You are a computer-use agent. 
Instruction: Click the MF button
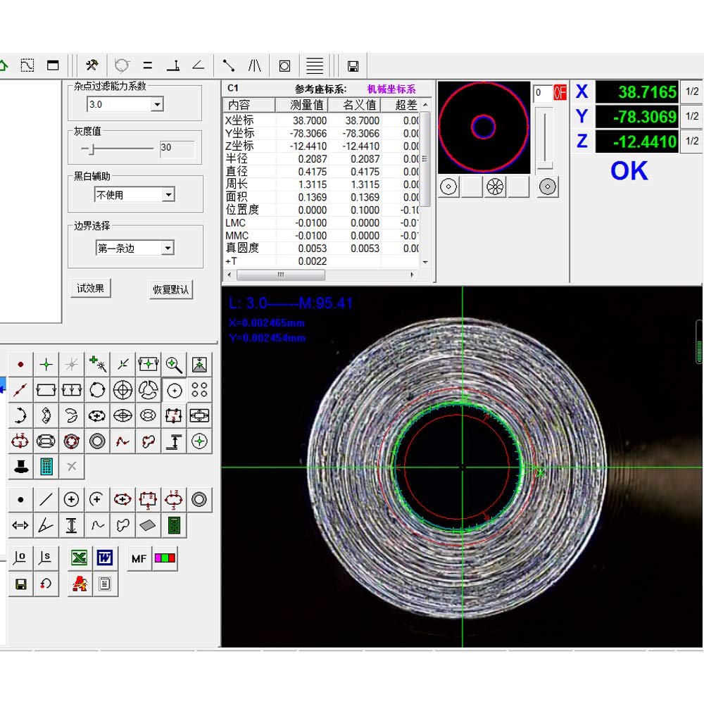139,558
